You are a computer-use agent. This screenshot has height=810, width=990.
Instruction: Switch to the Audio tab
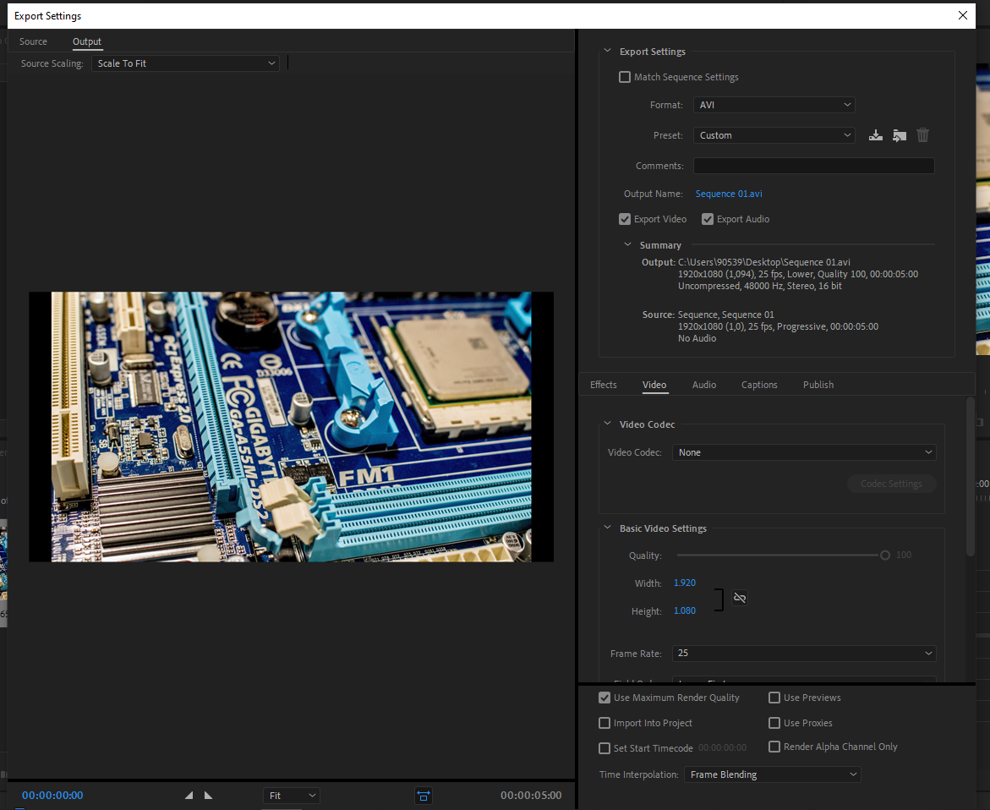704,385
